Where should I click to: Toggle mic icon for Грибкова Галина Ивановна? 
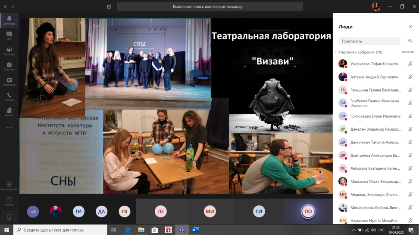pyautogui.click(x=410, y=103)
